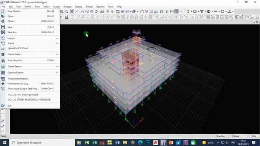Open AutoCAD red A taskbar icon
The width and height of the screenshot is (260, 146).
(156, 142)
